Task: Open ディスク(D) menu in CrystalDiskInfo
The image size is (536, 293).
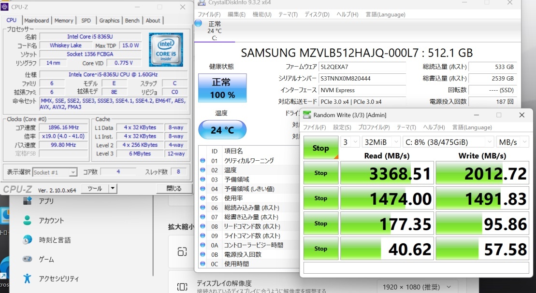Action: click(x=317, y=14)
